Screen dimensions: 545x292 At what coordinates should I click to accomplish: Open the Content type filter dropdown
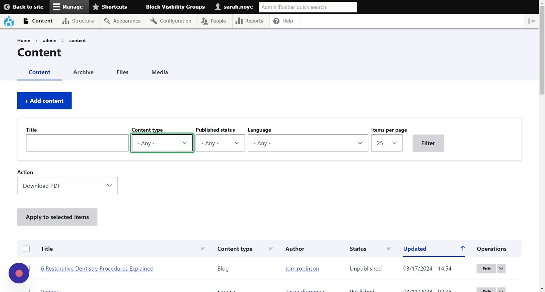(x=162, y=143)
